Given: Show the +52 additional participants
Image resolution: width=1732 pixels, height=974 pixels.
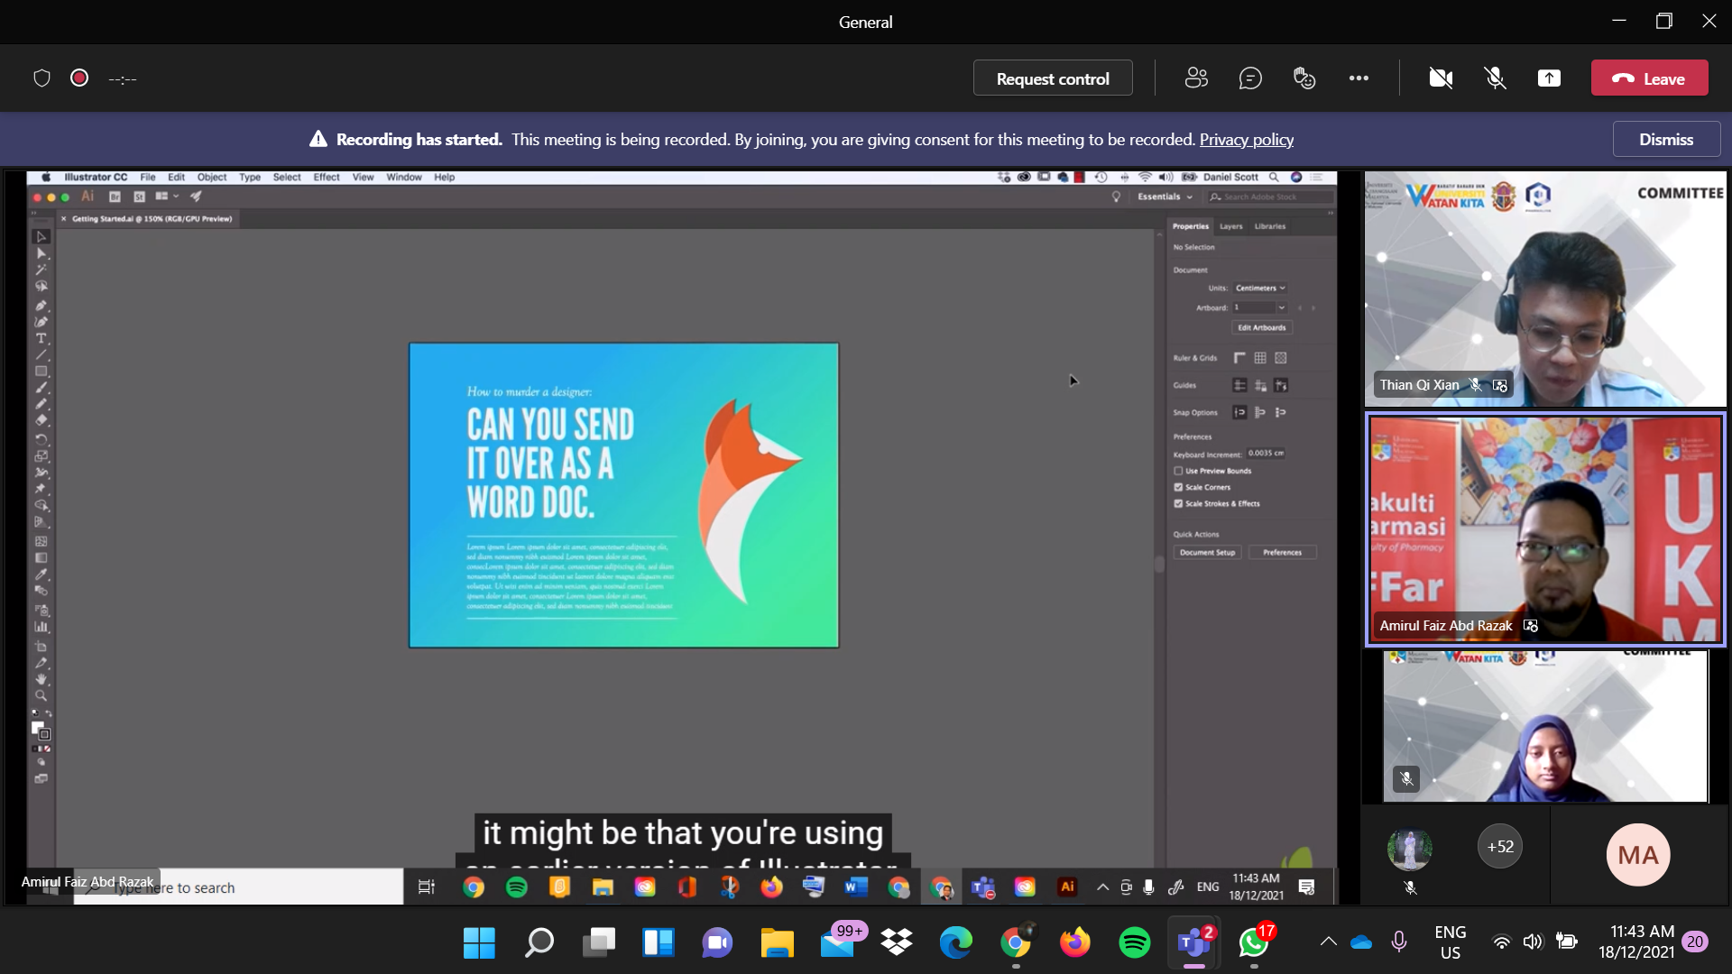Looking at the screenshot, I should click(1500, 847).
